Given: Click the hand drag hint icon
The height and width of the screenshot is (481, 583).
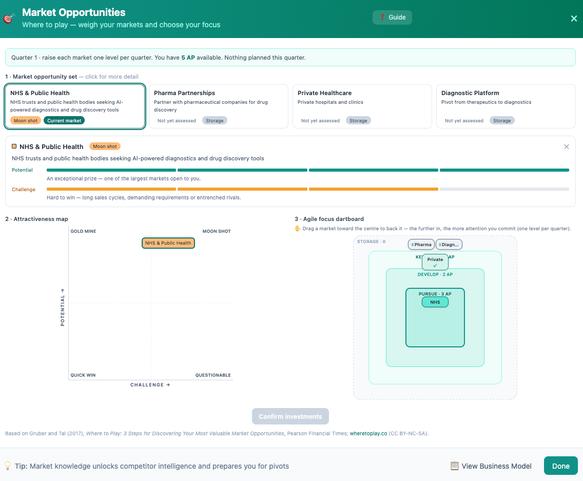Looking at the screenshot, I should click(x=298, y=229).
